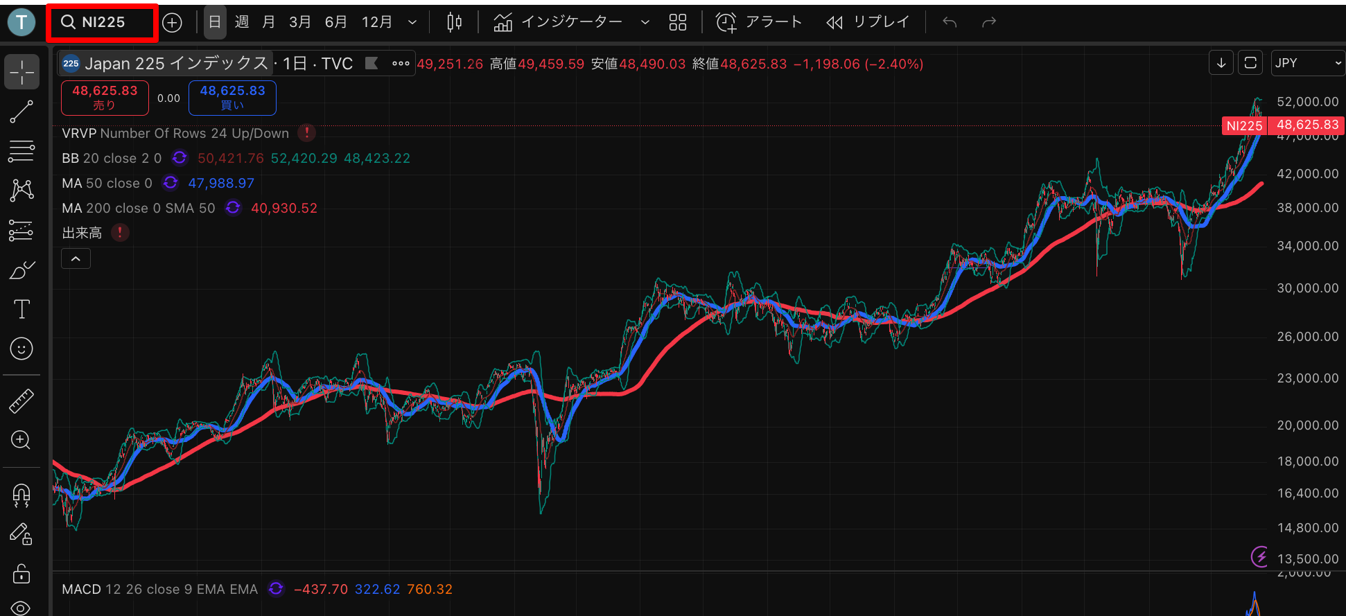
Task: Click the NI225 price label on axis
Action: point(1244,125)
